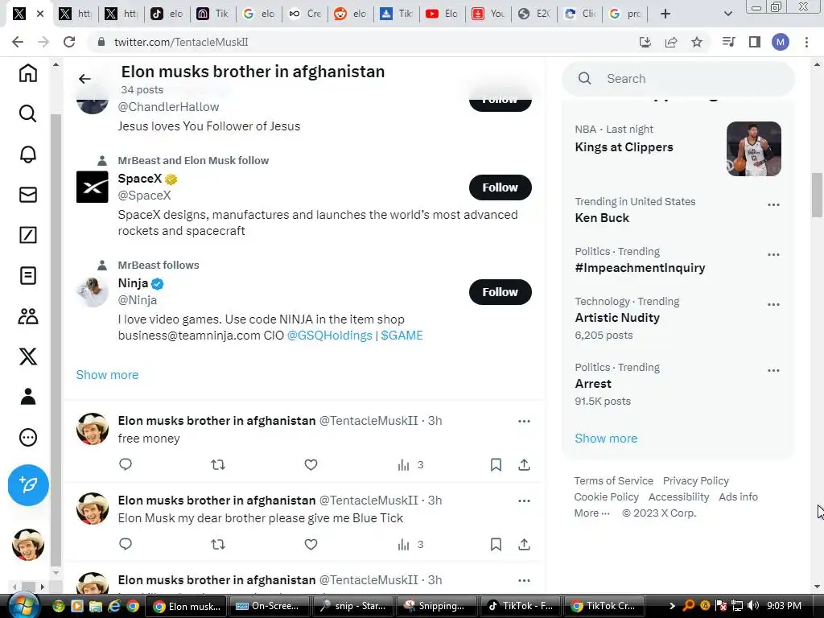
Task: Switch to the Snipping Tool taskbar item
Action: tap(436, 606)
